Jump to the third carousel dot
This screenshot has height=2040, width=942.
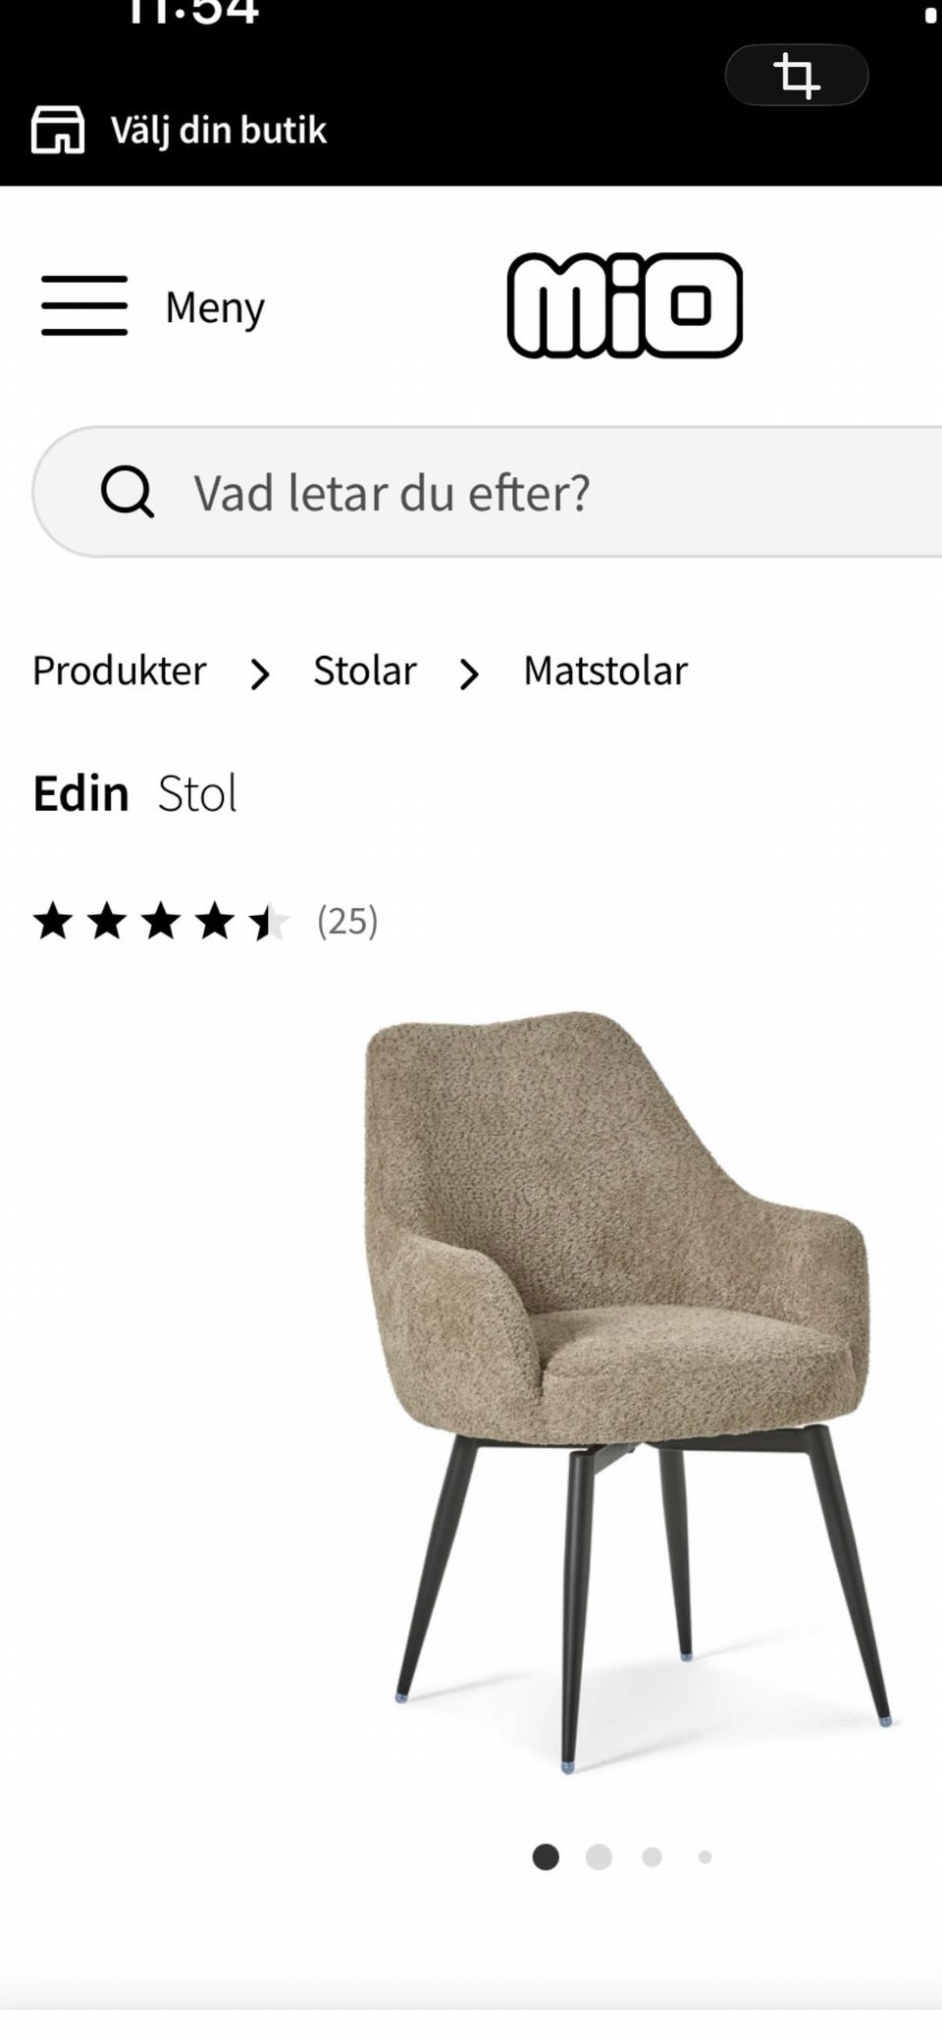pyautogui.click(x=652, y=1856)
